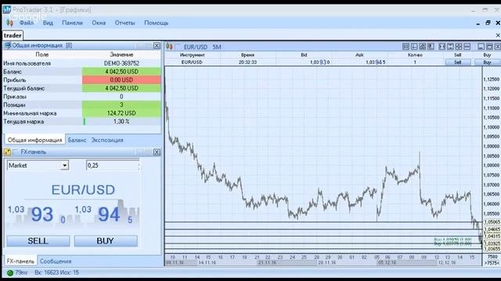Image resolution: width=501 pixels, height=281 pixels.
Task: Toggle the checkbox before EUR/USD chart title
Action: coord(178,47)
